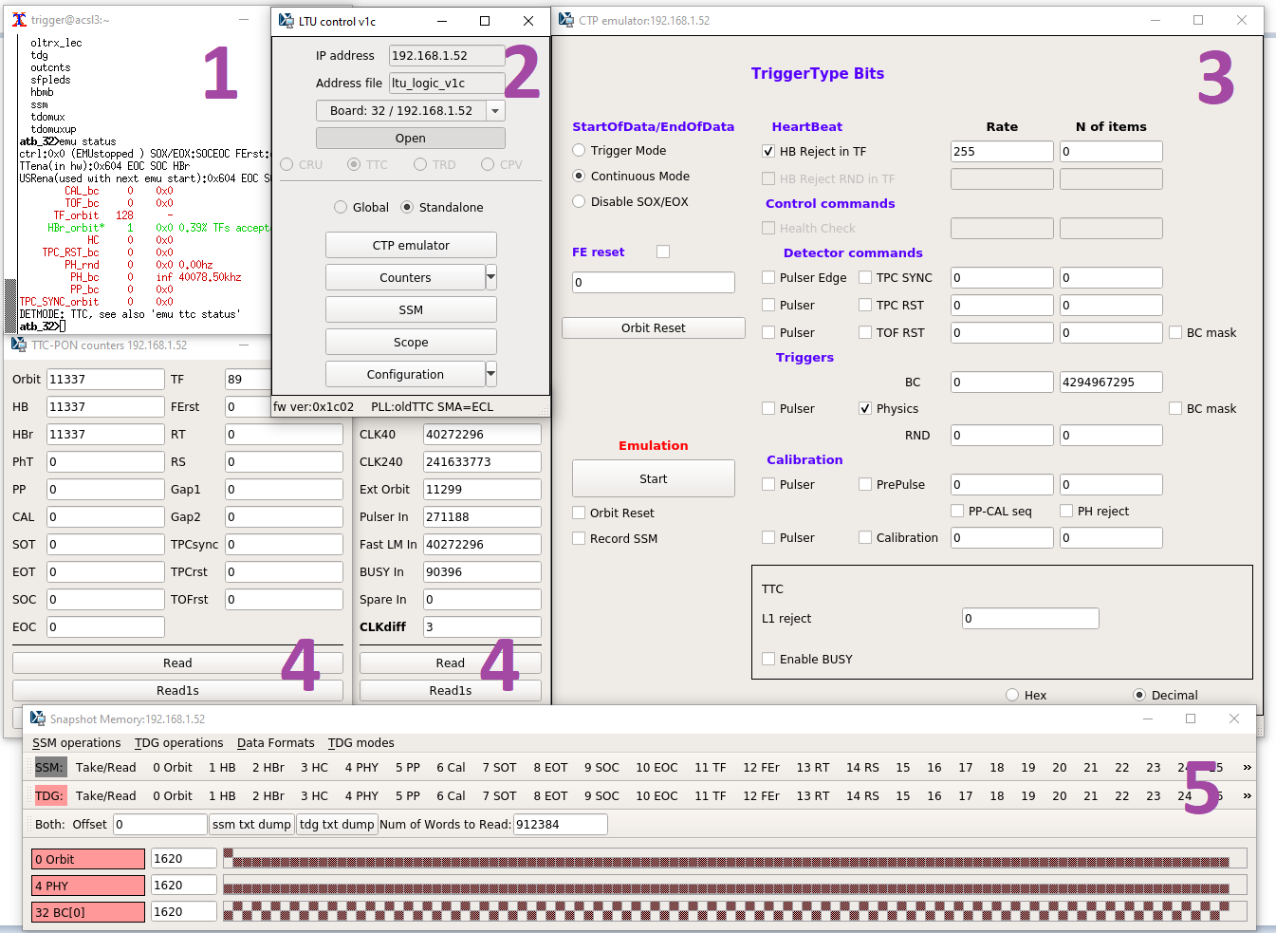The height and width of the screenshot is (933, 1276).
Task: Click the 32 BC[0] signal color label
Action: (x=88, y=912)
